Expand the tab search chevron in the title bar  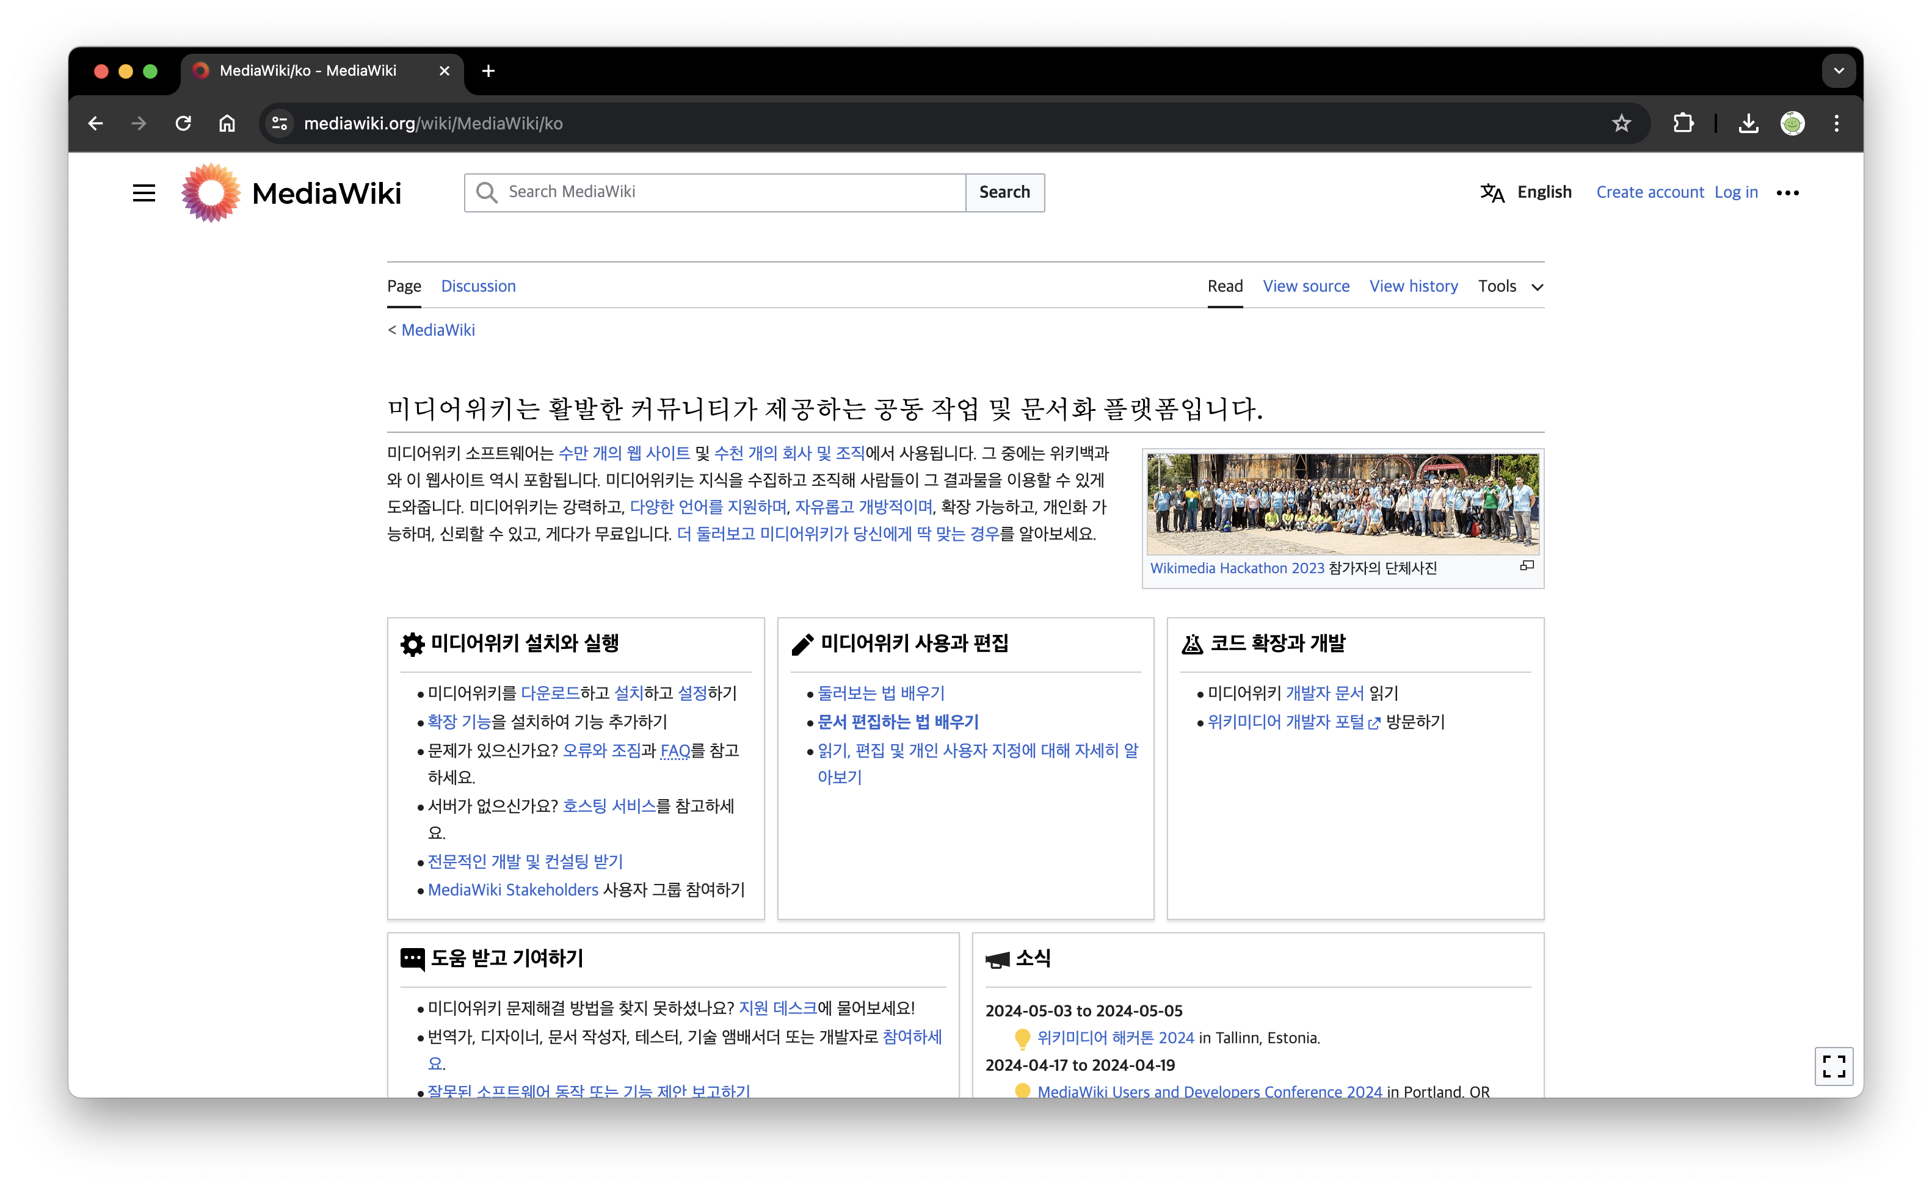click(x=1838, y=71)
